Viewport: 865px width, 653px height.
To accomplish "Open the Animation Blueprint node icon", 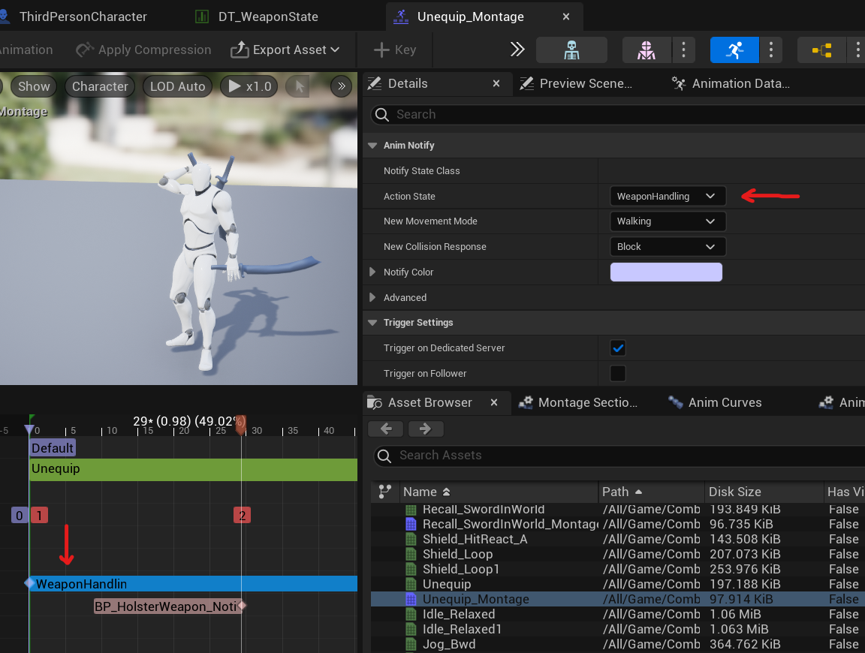I will [820, 50].
